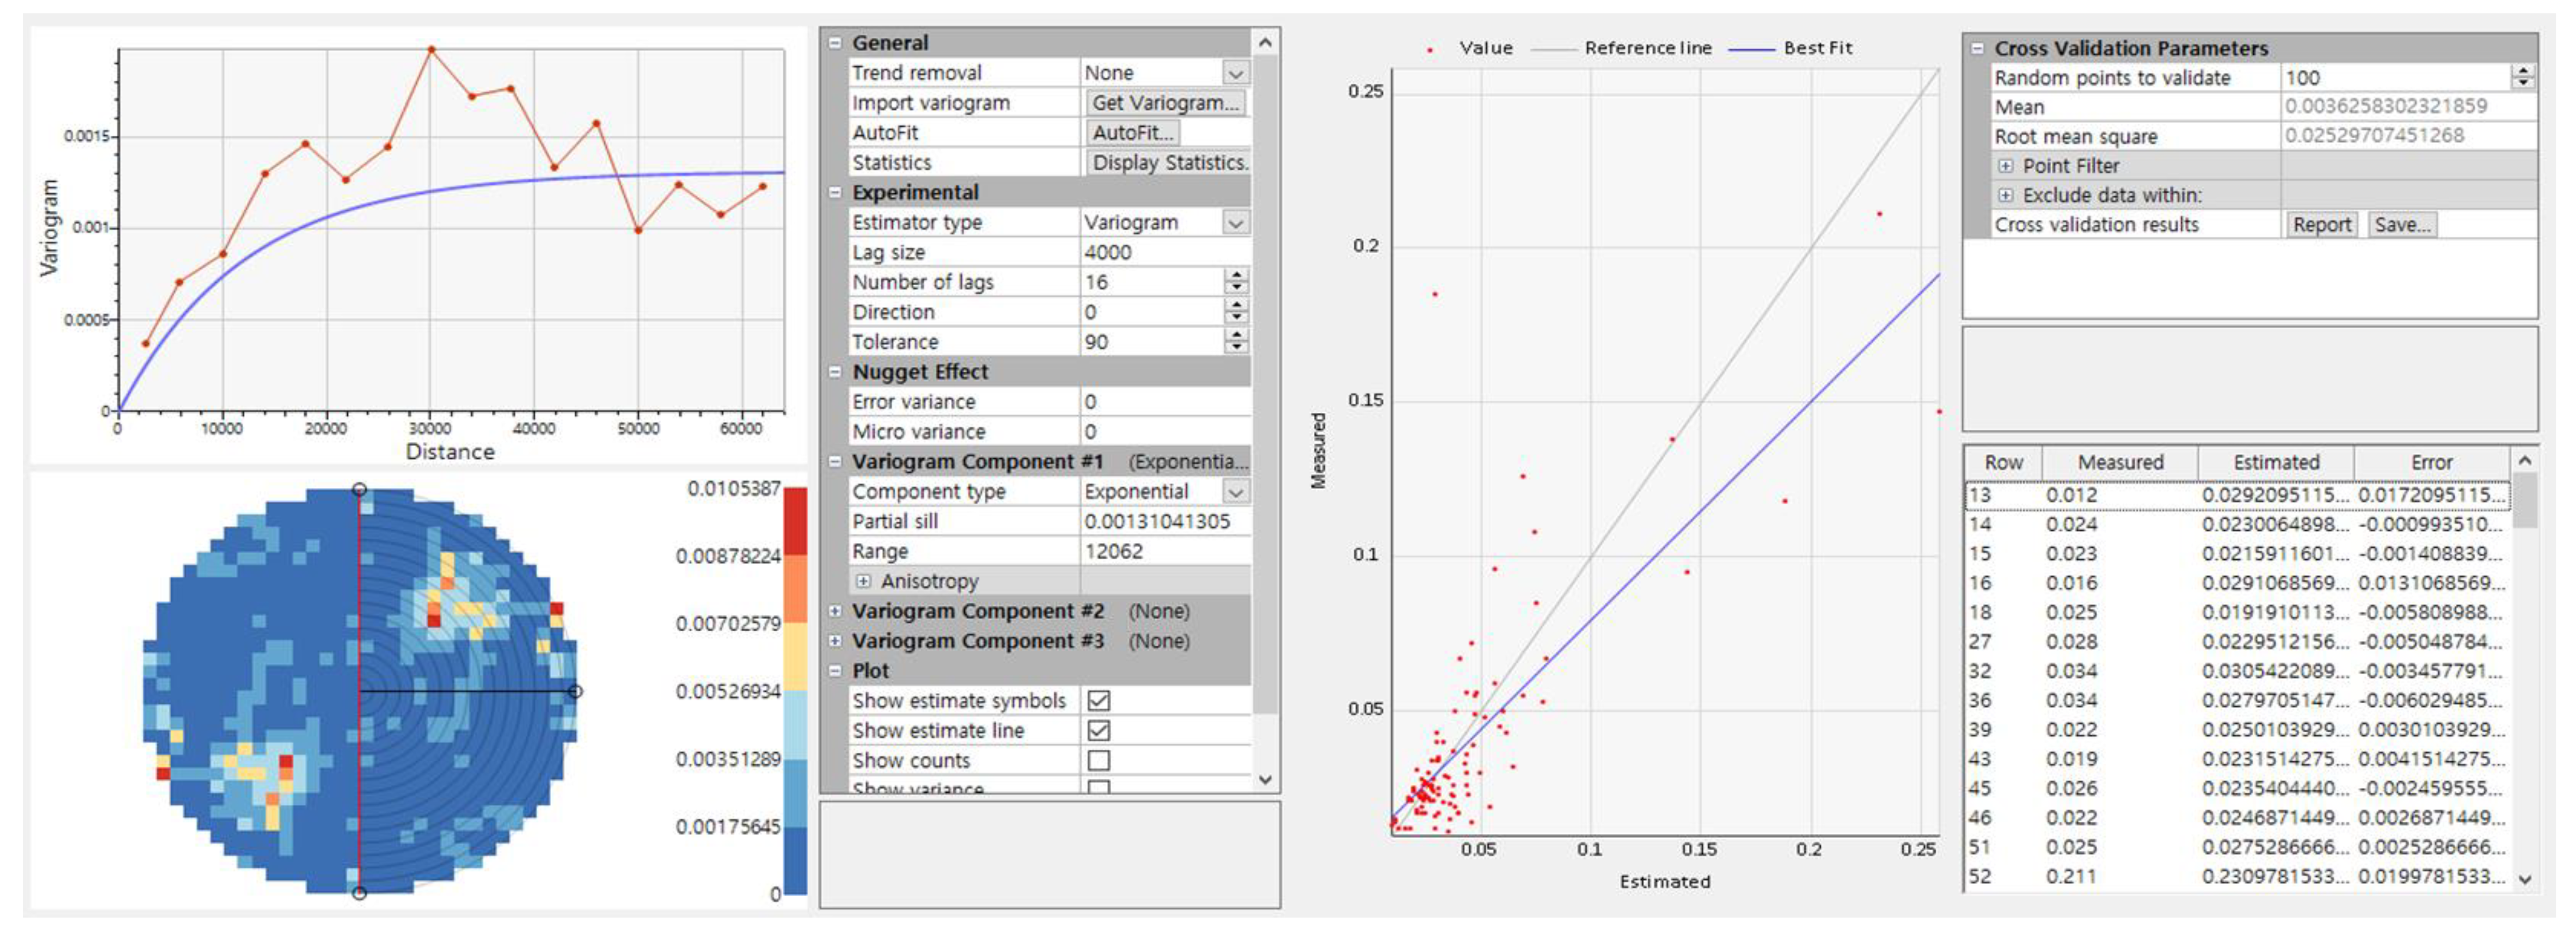Image resolution: width=2576 pixels, height=935 pixels.
Task: Disable Show estimate line checkbox
Action: click(1098, 731)
